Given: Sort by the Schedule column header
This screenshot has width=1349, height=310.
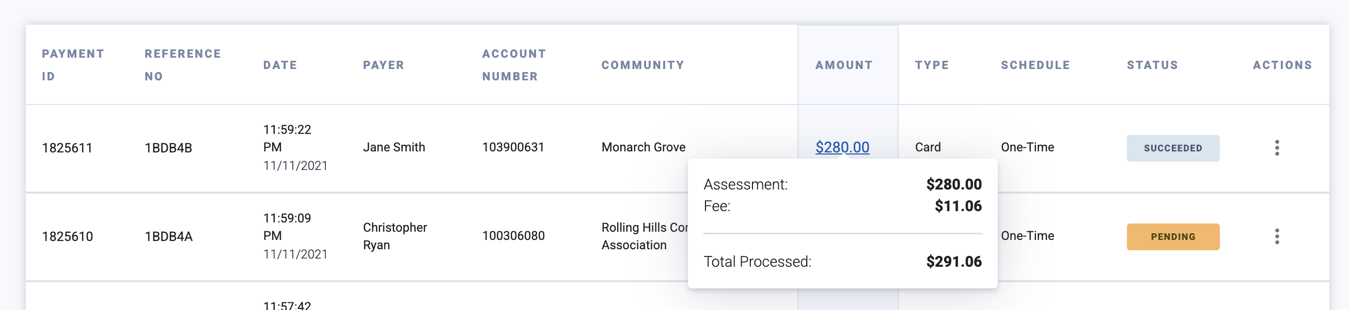Looking at the screenshot, I should click(1036, 65).
